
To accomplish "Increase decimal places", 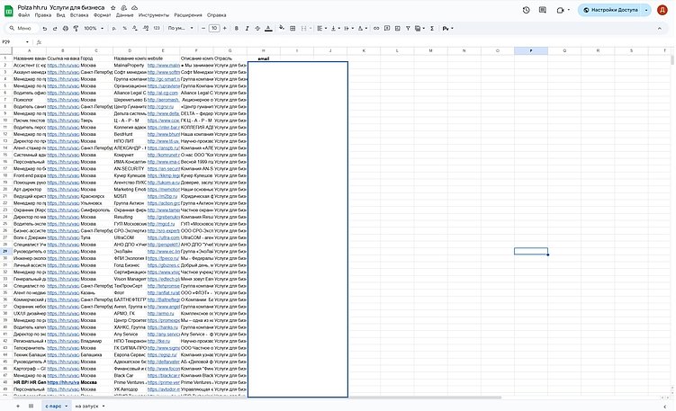I will click(146, 29).
